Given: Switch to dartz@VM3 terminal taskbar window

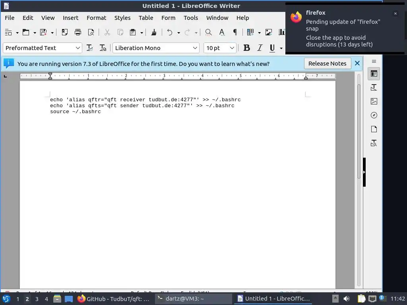Looking at the screenshot, I should coord(194,299).
